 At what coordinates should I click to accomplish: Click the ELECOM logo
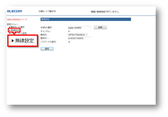(15, 11)
